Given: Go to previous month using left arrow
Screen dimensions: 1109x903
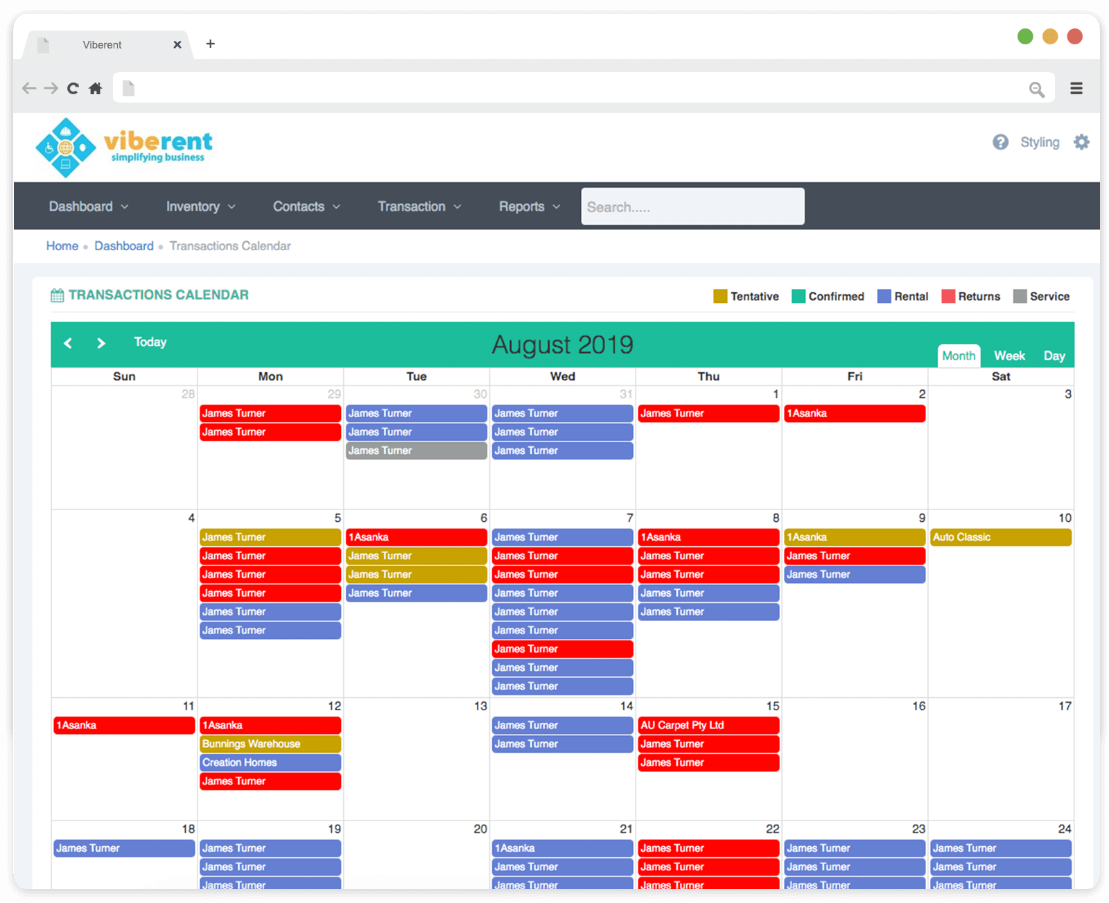Looking at the screenshot, I should click(68, 343).
